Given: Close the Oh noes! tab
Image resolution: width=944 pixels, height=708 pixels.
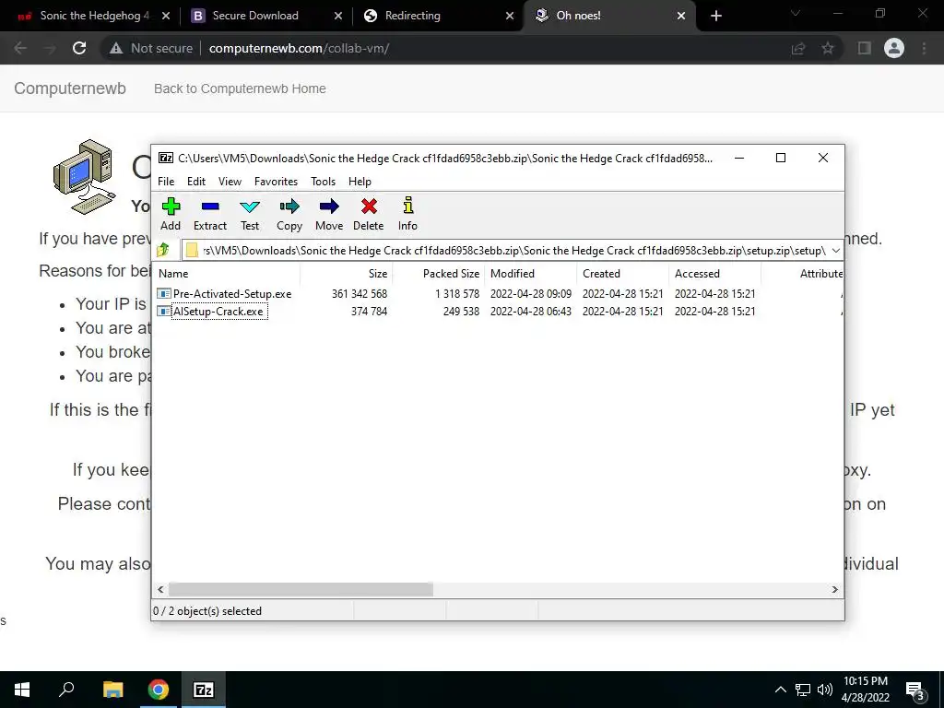Looking at the screenshot, I should click(681, 16).
